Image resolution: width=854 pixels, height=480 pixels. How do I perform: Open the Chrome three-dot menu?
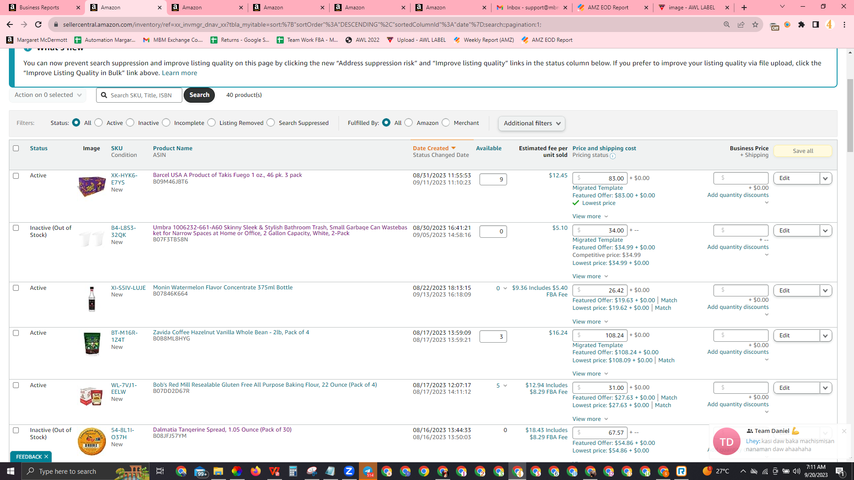[844, 24]
